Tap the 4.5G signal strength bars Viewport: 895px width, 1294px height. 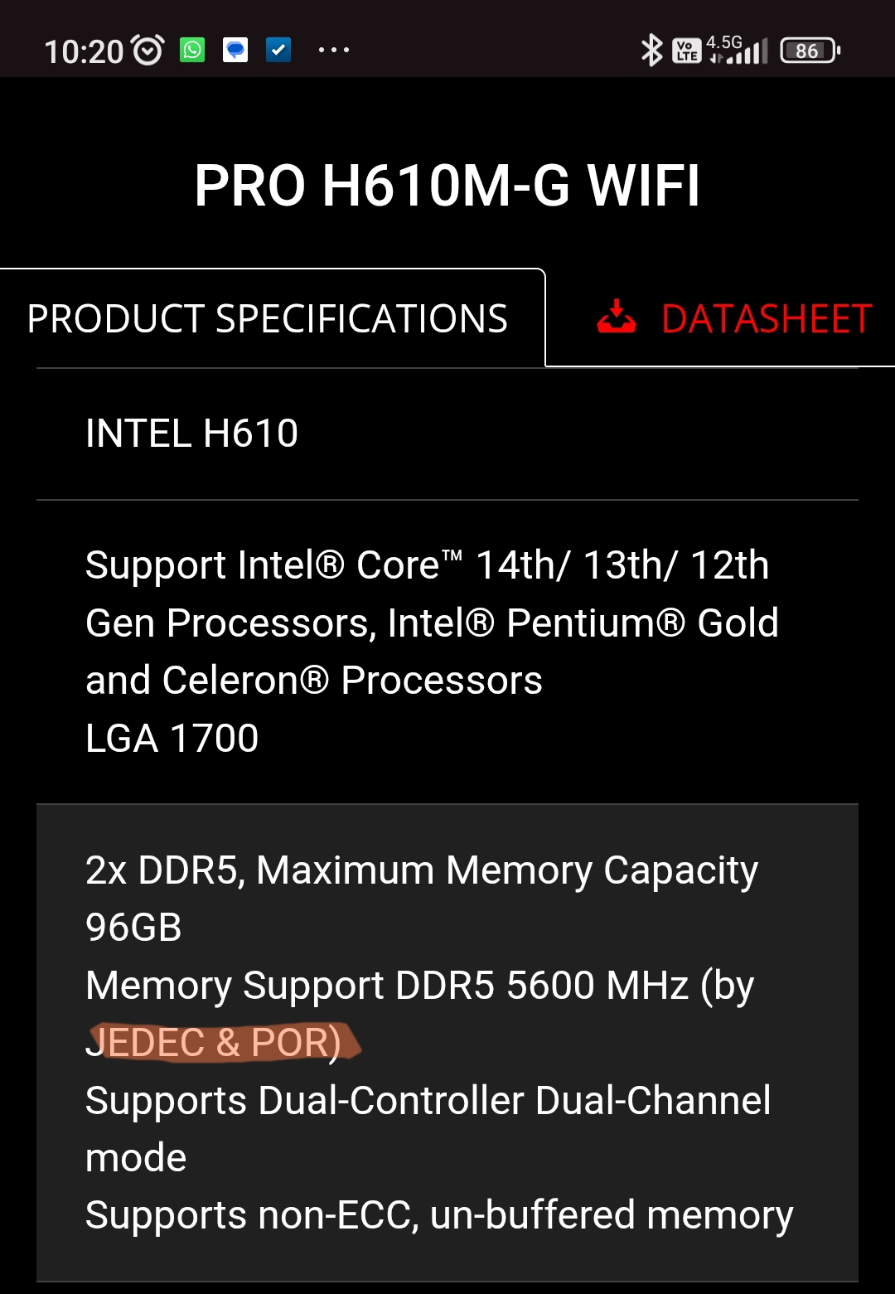tap(738, 50)
